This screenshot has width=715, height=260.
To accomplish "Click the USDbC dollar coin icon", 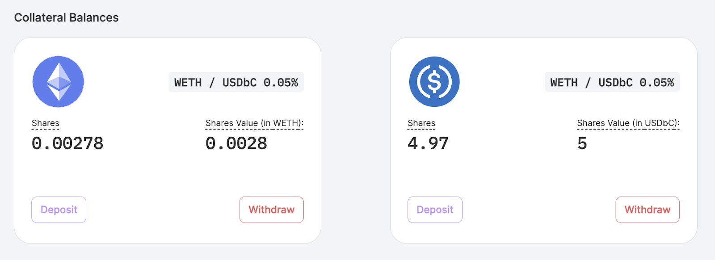I will pos(434,82).
